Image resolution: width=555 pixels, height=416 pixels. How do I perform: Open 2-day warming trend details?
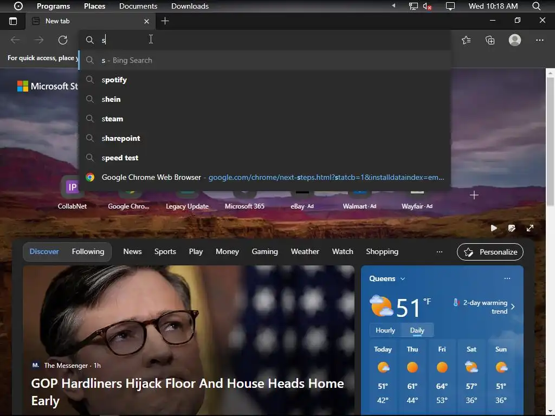[484, 307]
